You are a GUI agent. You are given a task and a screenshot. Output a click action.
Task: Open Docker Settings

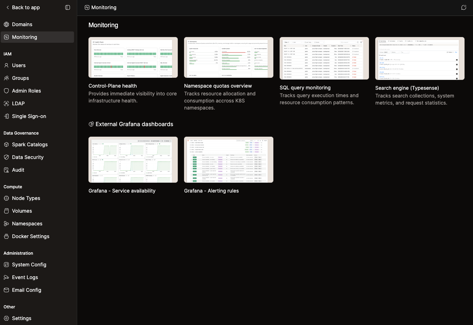point(37,236)
